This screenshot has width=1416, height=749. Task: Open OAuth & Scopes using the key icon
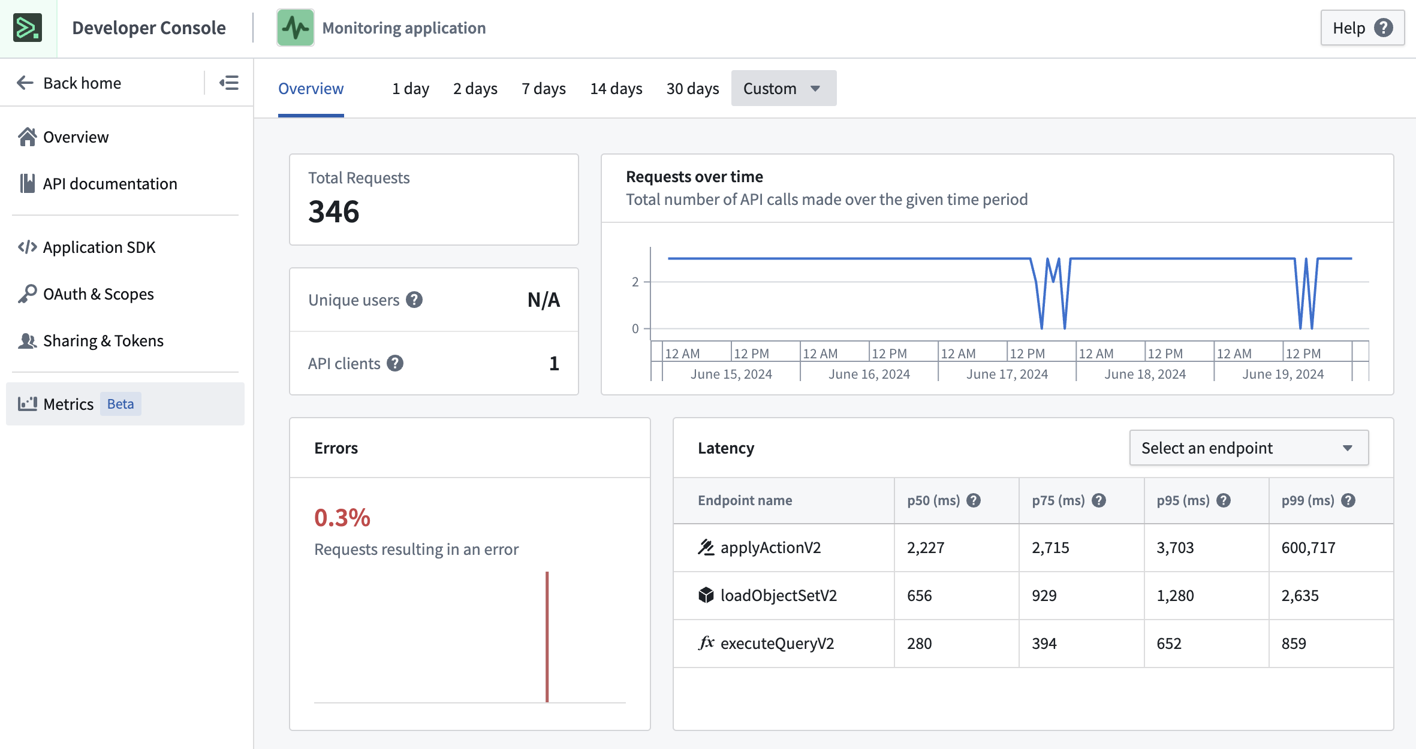point(27,294)
